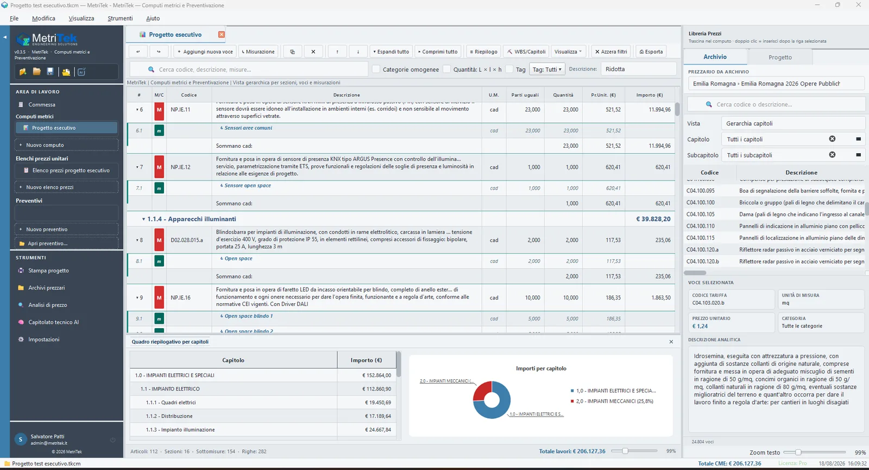Image resolution: width=869 pixels, height=470 pixels.
Task: Open the Visualizza dropdown button
Action: (x=568, y=52)
